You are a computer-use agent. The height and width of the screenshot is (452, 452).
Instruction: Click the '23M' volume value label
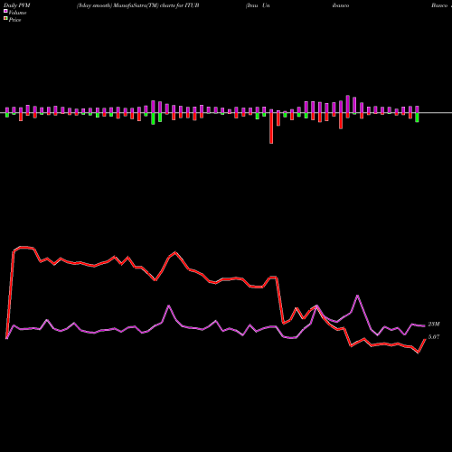(434, 325)
